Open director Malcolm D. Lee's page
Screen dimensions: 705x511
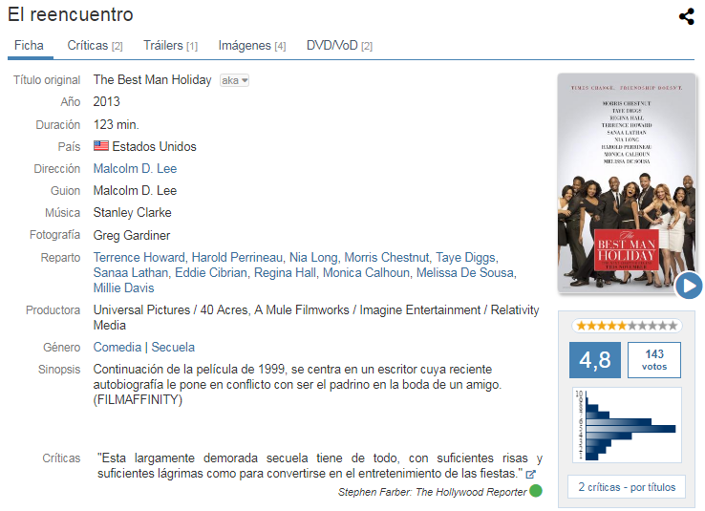click(x=135, y=168)
